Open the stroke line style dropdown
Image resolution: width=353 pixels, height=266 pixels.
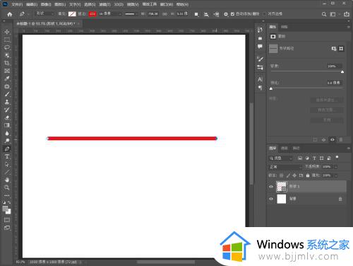pos(131,14)
